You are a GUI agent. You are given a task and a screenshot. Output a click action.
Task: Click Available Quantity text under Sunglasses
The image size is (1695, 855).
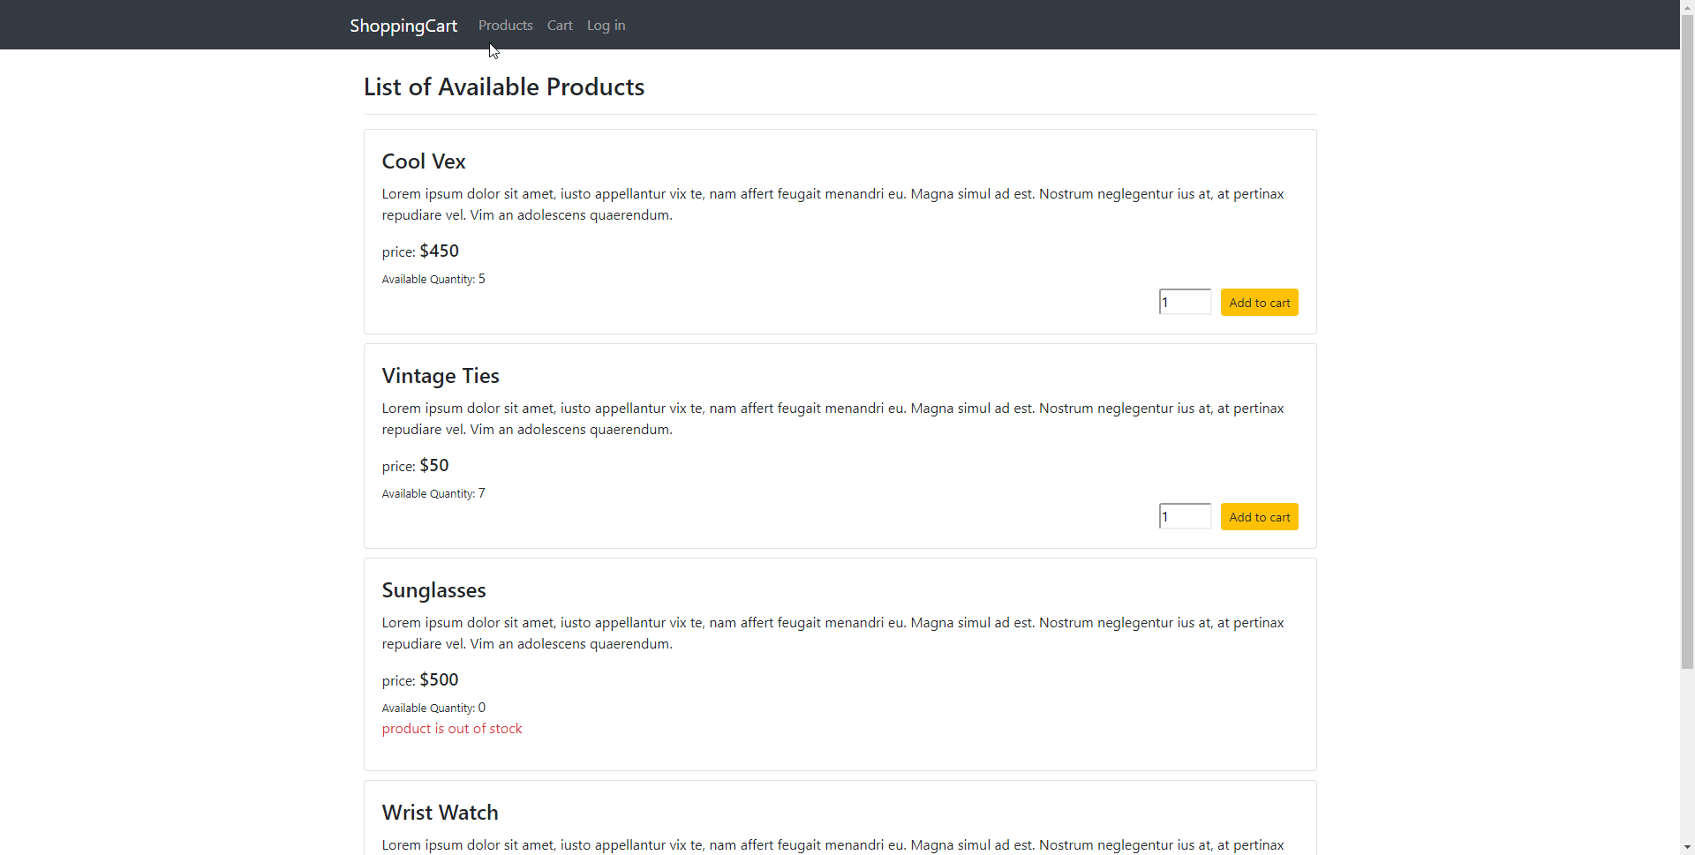coord(433,707)
